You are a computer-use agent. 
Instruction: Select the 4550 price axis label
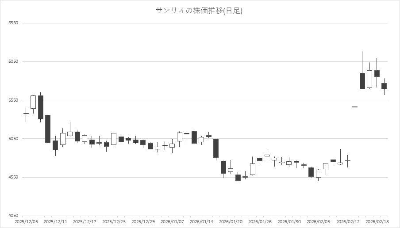pyautogui.click(x=13, y=178)
